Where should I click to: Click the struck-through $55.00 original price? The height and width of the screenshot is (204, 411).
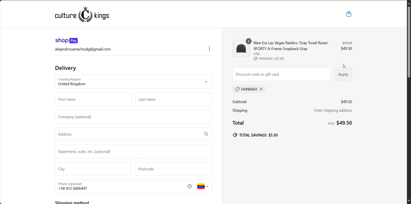coord(347,43)
